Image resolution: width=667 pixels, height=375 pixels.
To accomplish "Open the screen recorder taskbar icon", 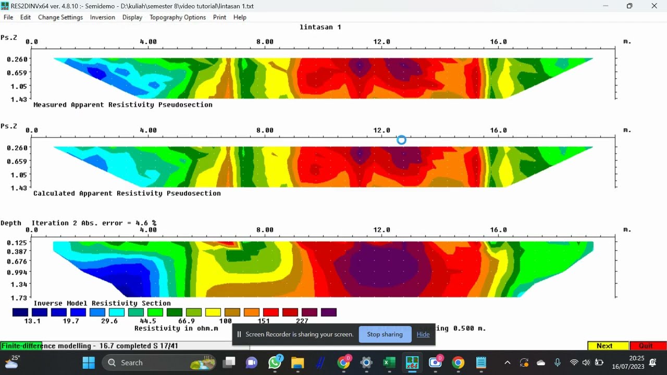I will (x=435, y=362).
